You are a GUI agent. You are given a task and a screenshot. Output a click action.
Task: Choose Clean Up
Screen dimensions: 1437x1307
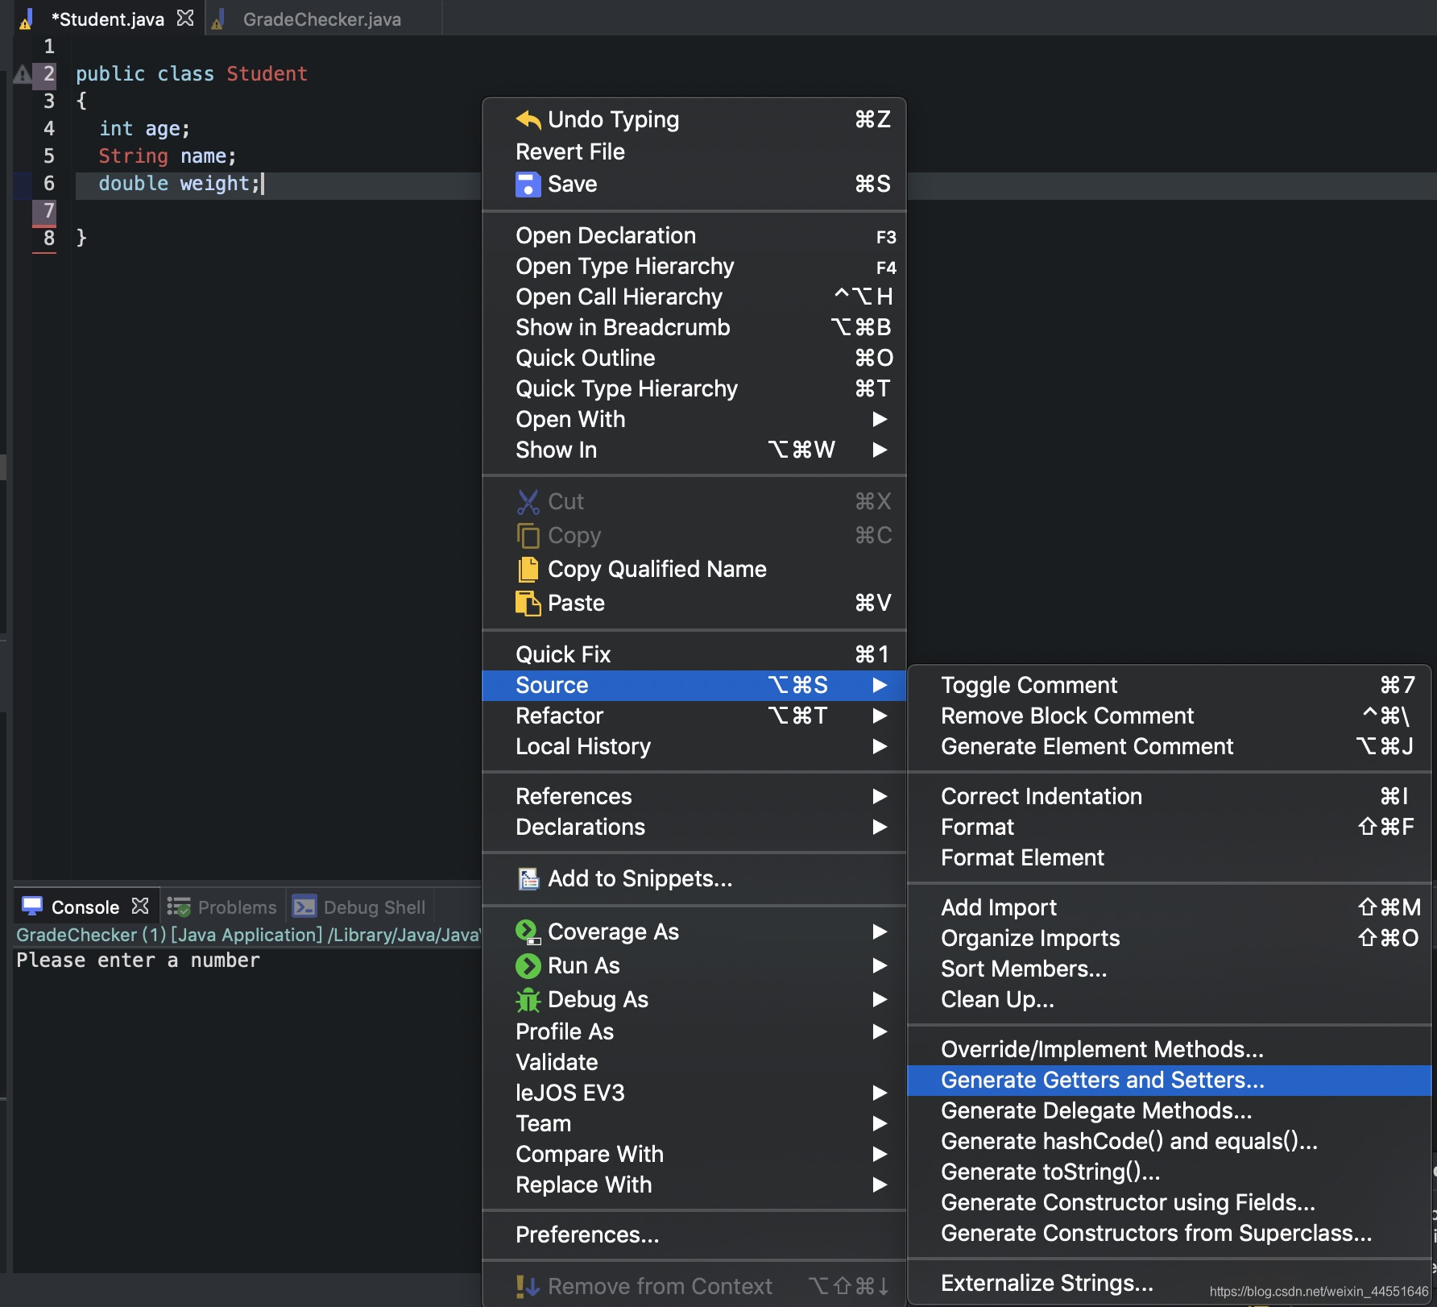click(x=1169, y=1000)
